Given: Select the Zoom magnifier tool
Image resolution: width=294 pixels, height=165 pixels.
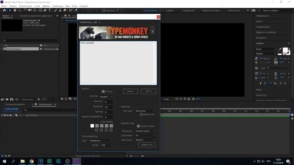Looking at the screenshot, I should tap(19, 10).
